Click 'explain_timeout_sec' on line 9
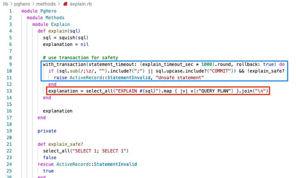296x178 pixels. [x=168, y=64]
